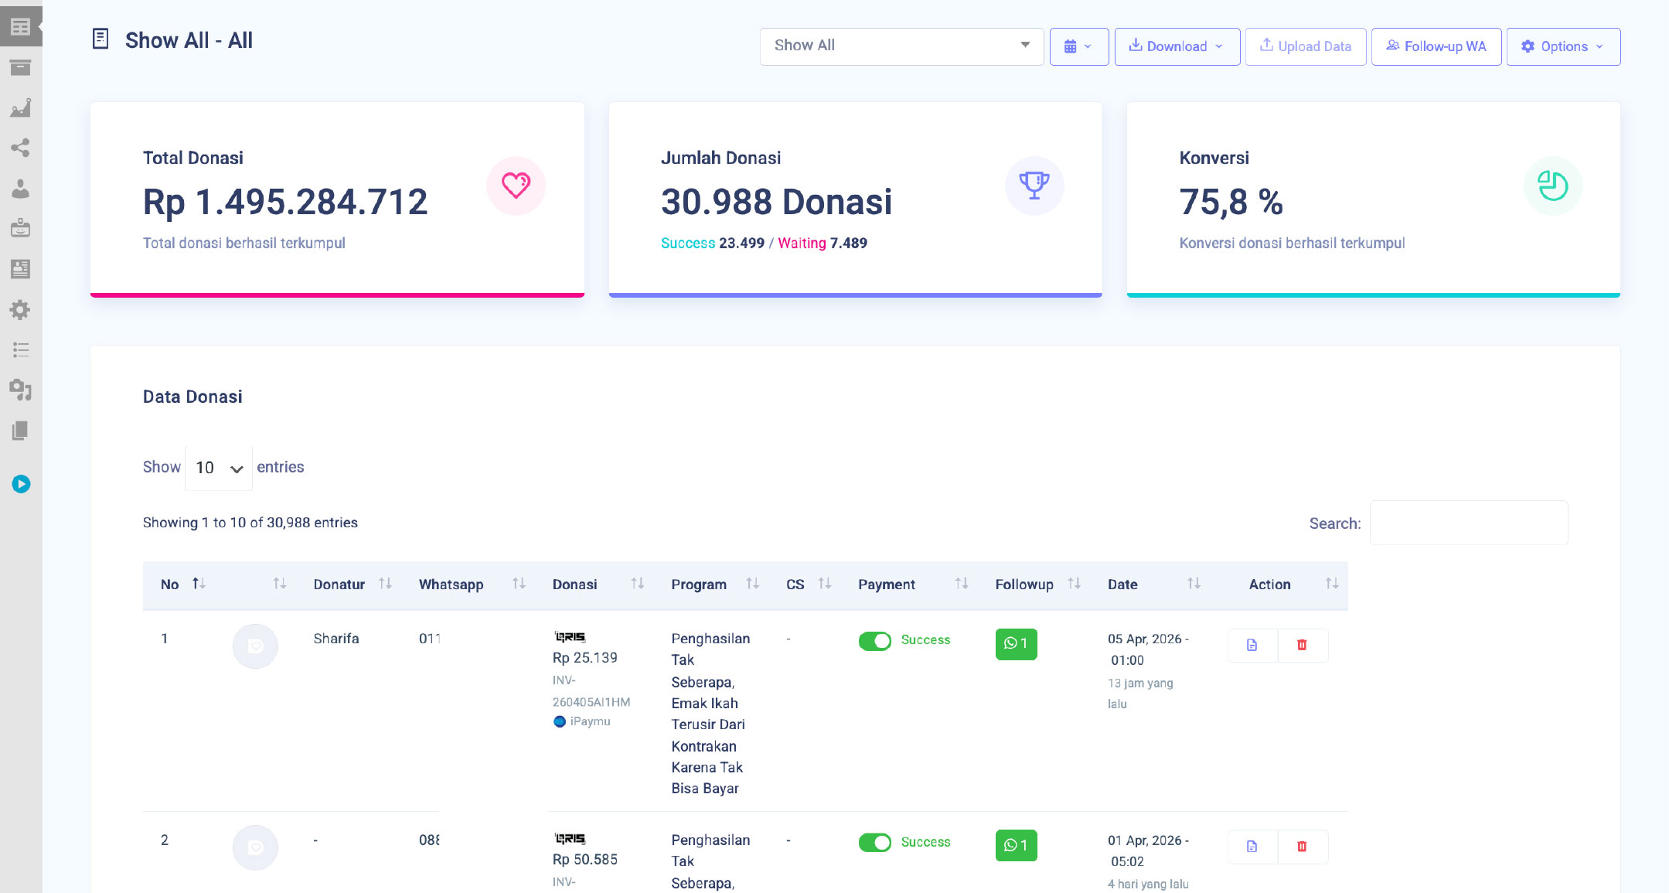Image resolution: width=1669 pixels, height=893 pixels.
Task: Open the settings gear in the sidebar
Action: [x=21, y=310]
